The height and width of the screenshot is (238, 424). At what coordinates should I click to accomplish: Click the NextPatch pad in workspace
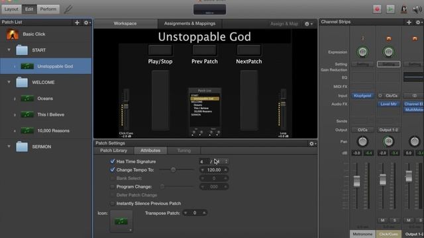pyautogui.click(x=249, y=50)
